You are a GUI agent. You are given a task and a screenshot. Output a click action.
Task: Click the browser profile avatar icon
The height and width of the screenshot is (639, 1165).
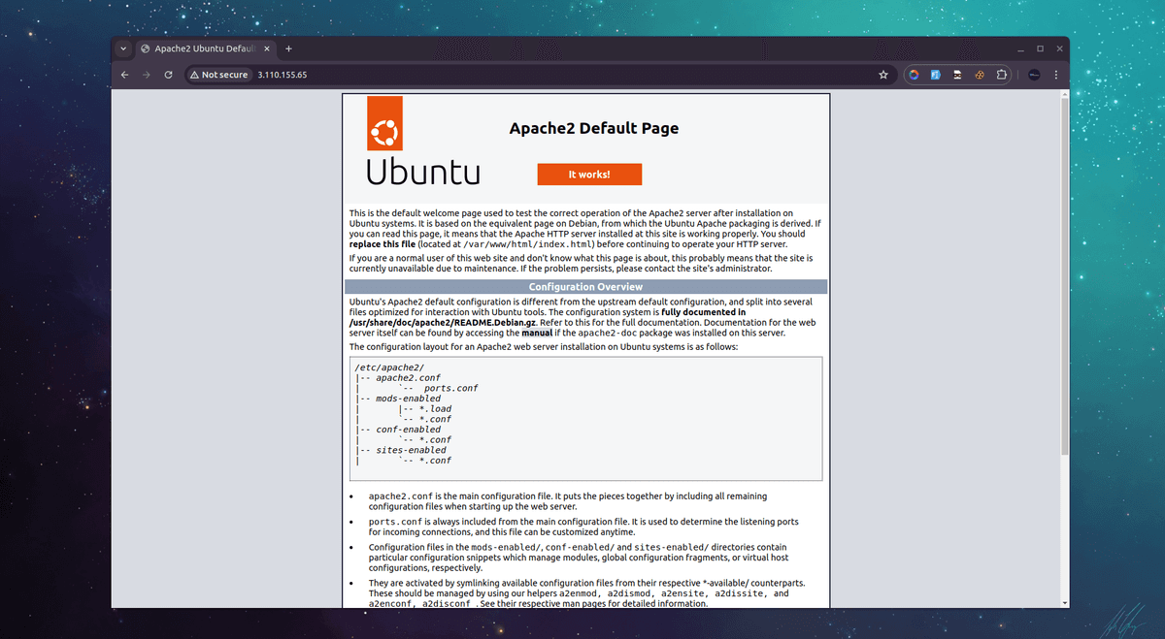[1033, 75]
